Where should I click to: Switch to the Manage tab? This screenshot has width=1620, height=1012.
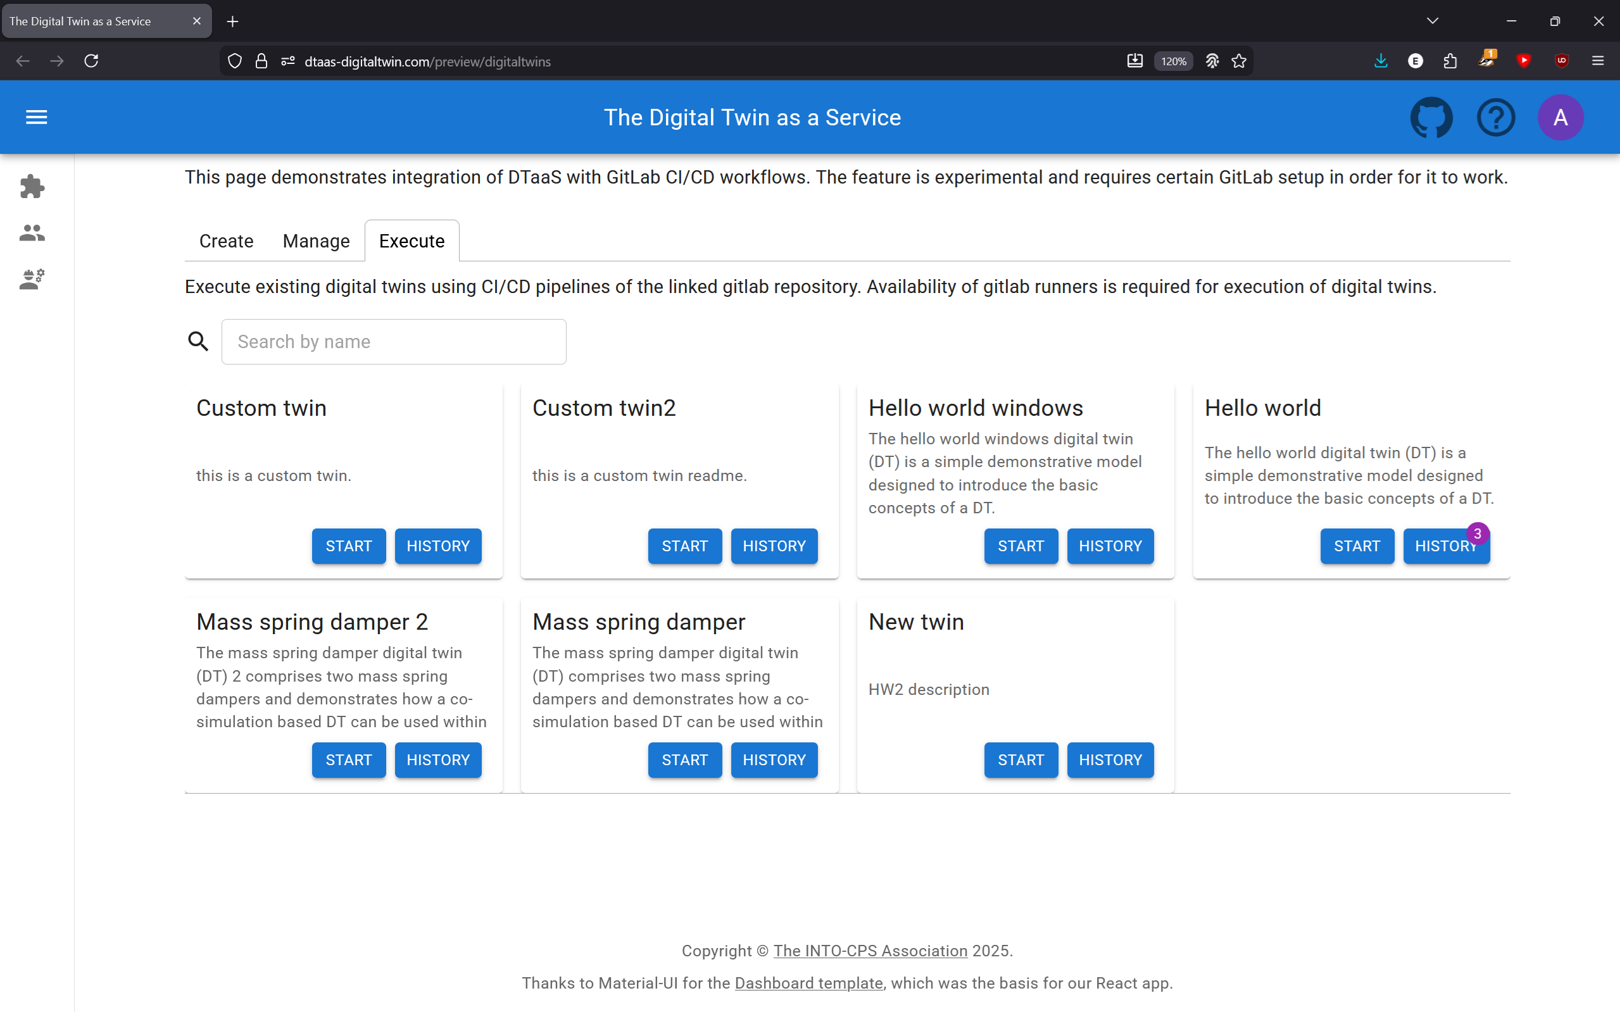tap(316, 241)
